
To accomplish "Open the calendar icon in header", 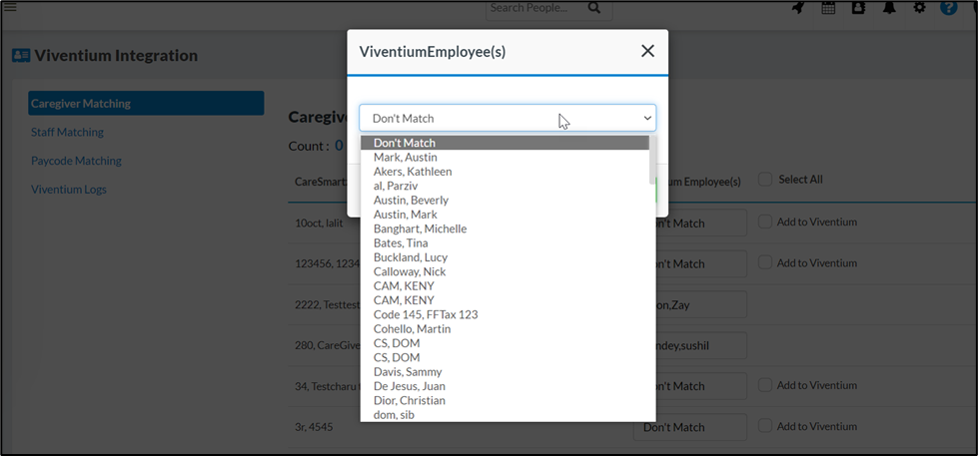I will (x=828, y=8).
